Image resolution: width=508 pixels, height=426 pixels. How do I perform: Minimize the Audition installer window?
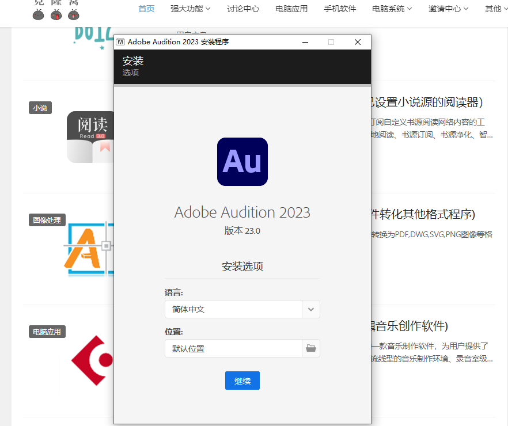click(305, 42)
